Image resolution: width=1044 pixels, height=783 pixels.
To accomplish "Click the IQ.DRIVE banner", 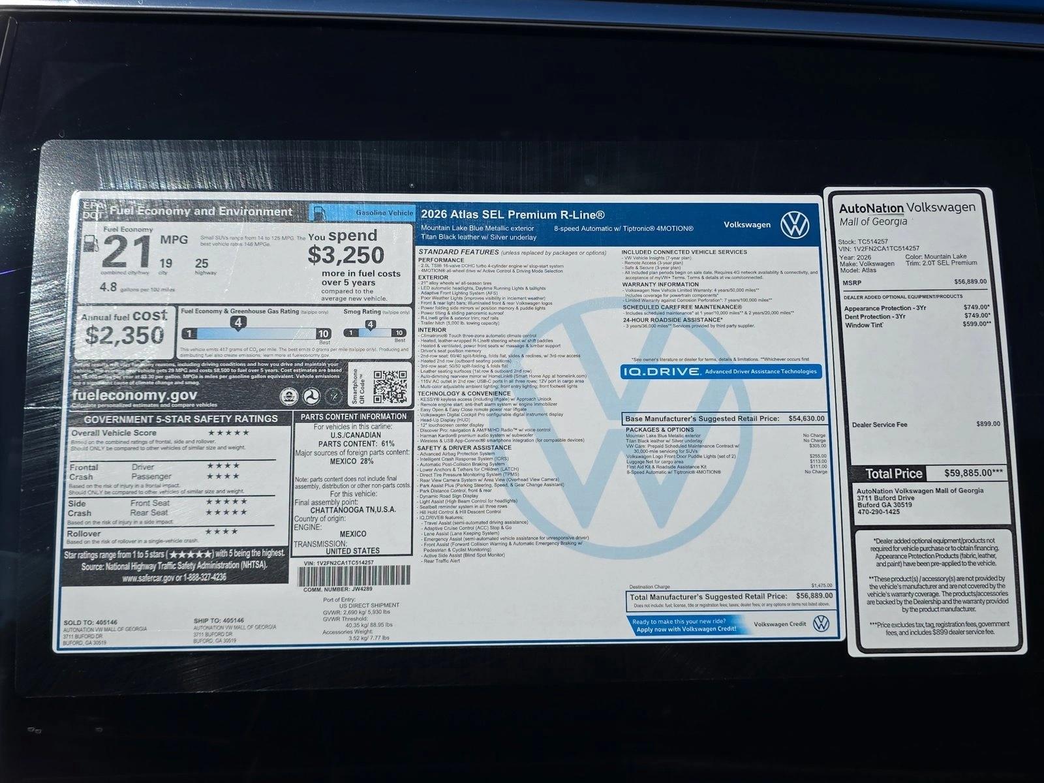I will [x=722, y=371].
